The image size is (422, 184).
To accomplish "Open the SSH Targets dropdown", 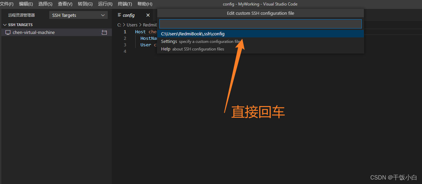I will [x=78, y=15].
